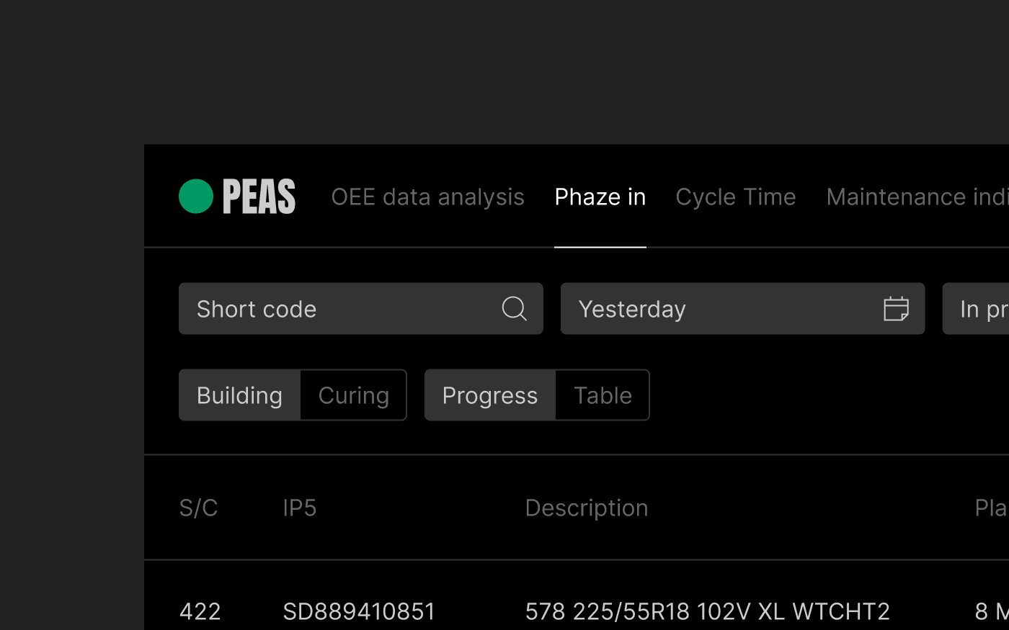
Task: Open the calendar icon in the date field
Action: click(x=896, y=309)
